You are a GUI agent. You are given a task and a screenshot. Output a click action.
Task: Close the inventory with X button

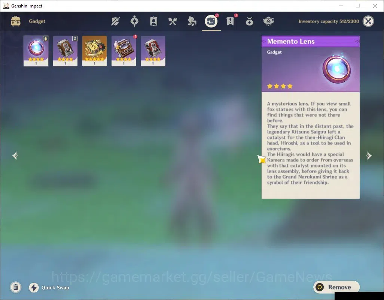[368, 21]
